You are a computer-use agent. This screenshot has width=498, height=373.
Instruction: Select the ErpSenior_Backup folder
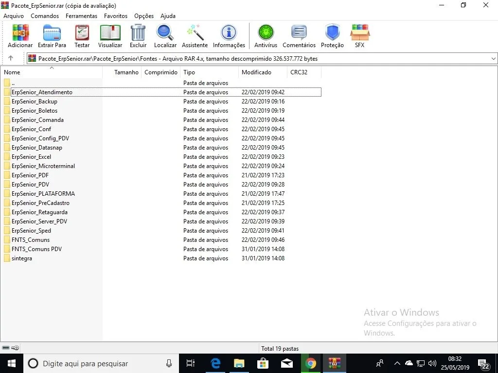[x=161, y=101]
